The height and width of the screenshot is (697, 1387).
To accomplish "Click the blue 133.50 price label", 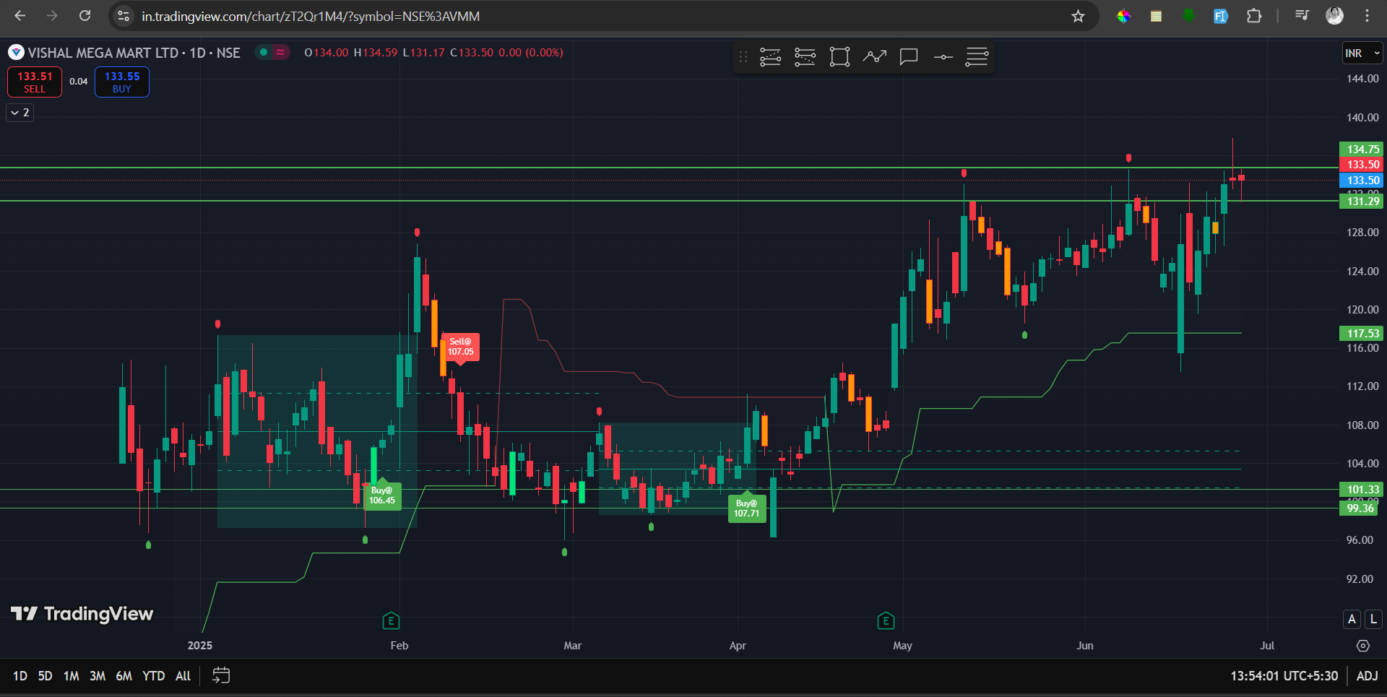I will pos(1361,181).
